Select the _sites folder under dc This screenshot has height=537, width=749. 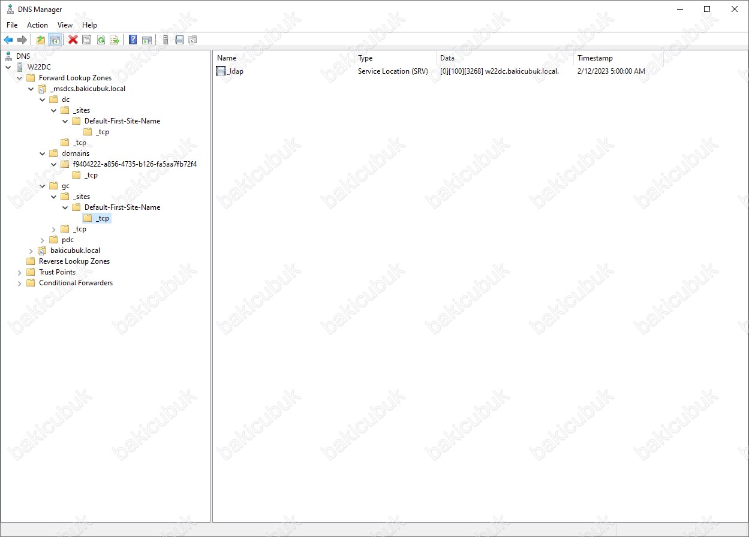pyautogui.click(x=82, y=110)
